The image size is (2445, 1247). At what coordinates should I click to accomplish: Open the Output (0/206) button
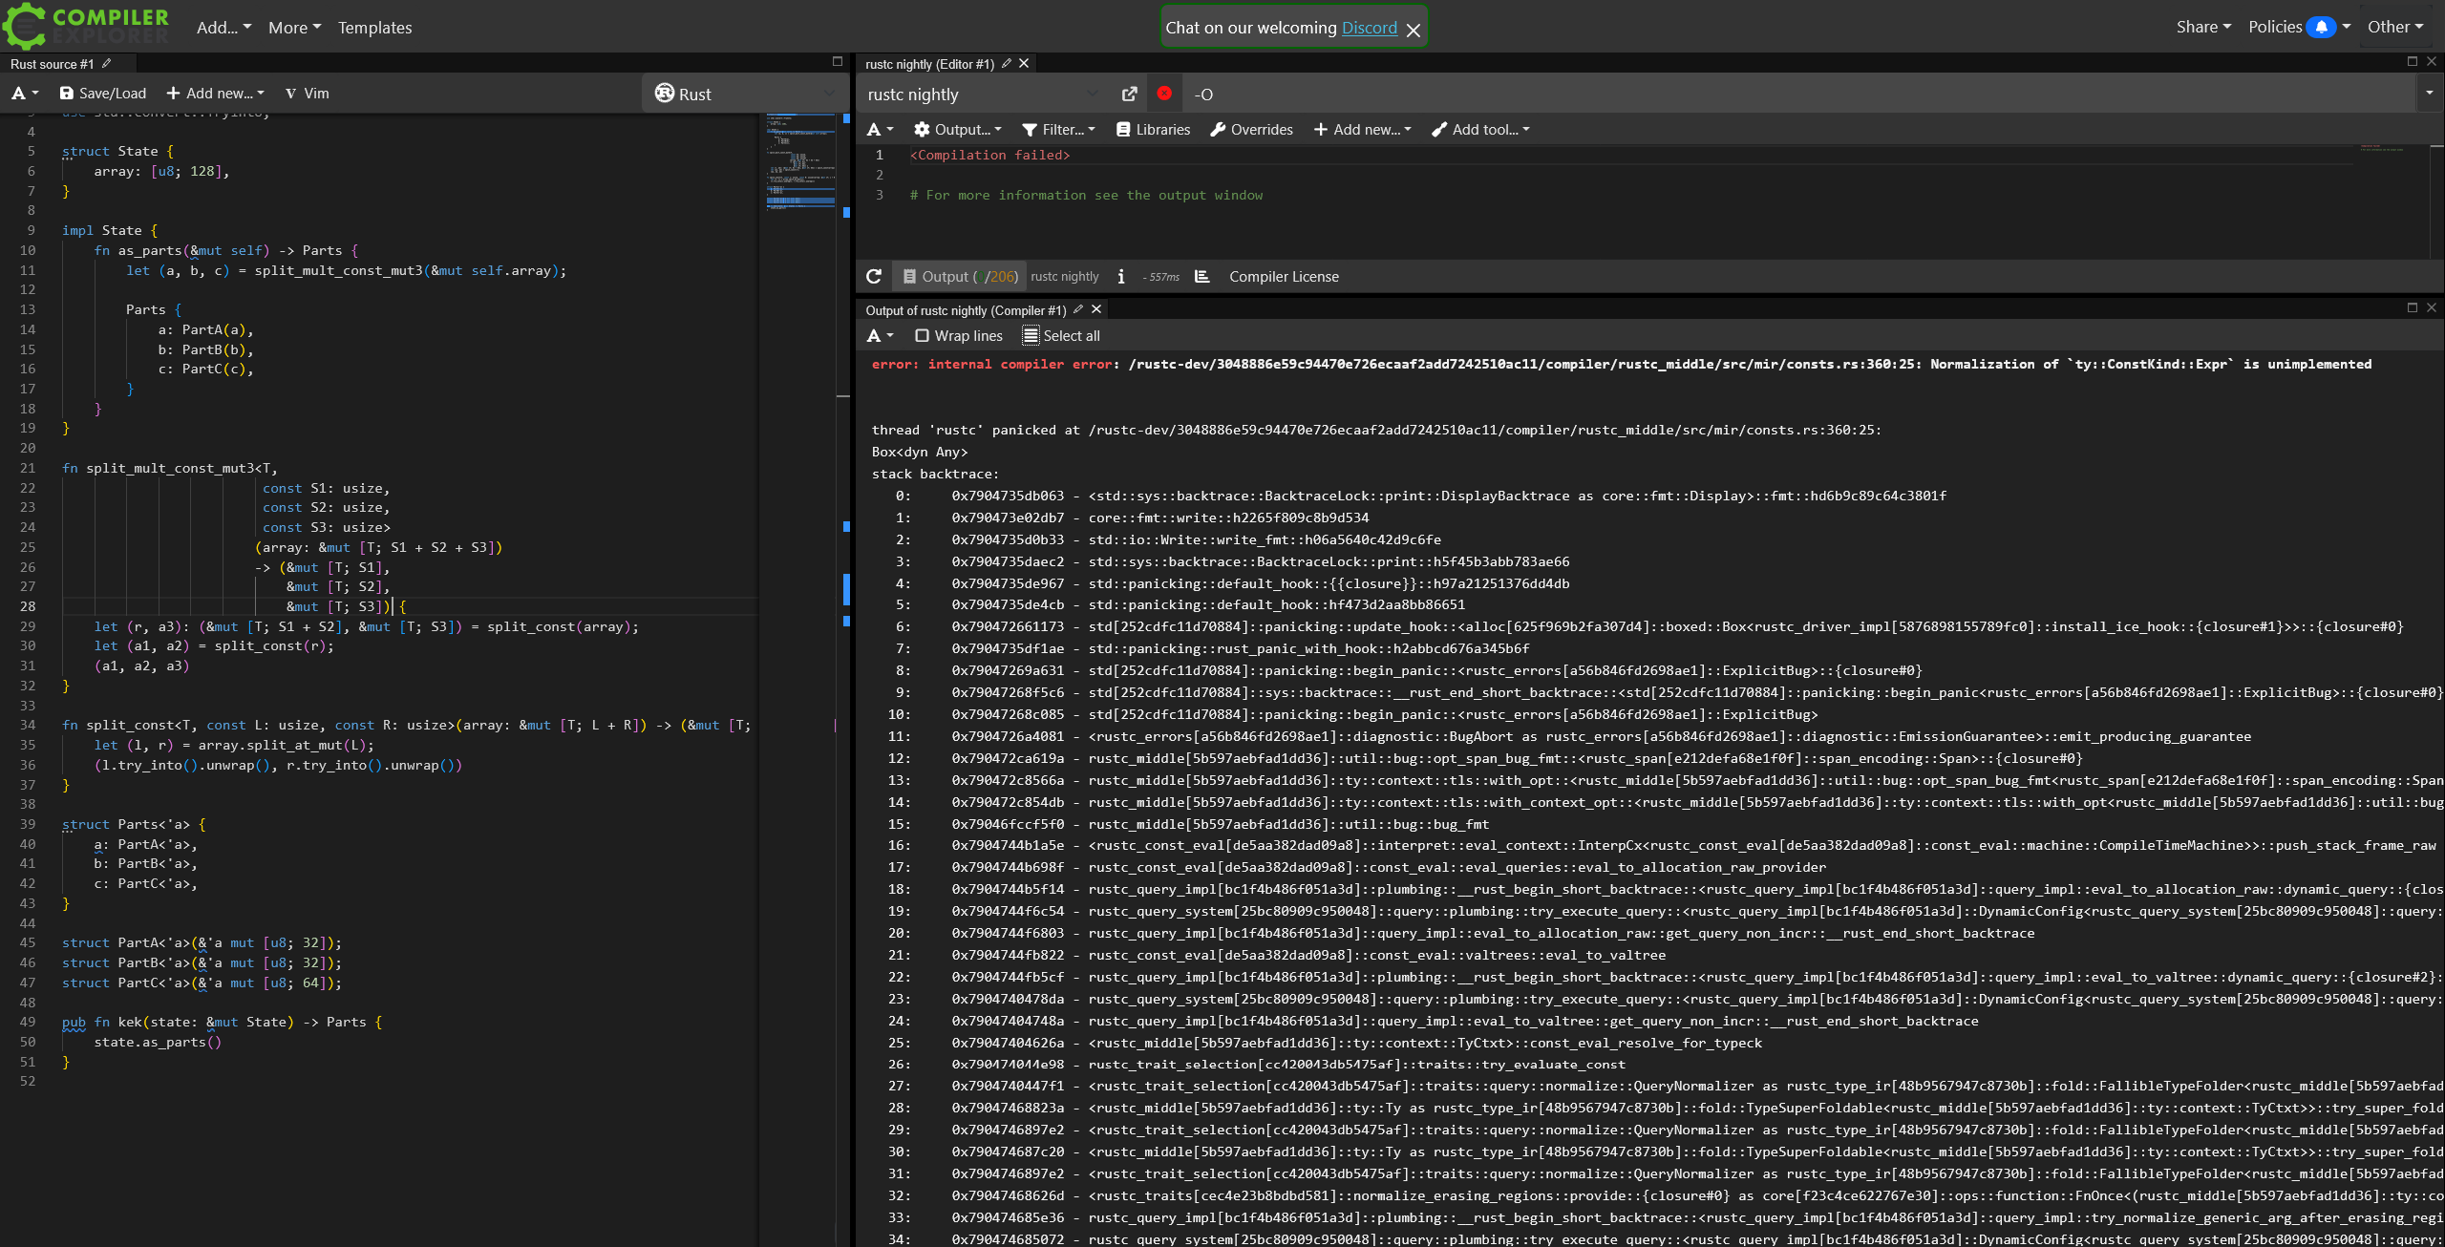(x=960, y=276)
